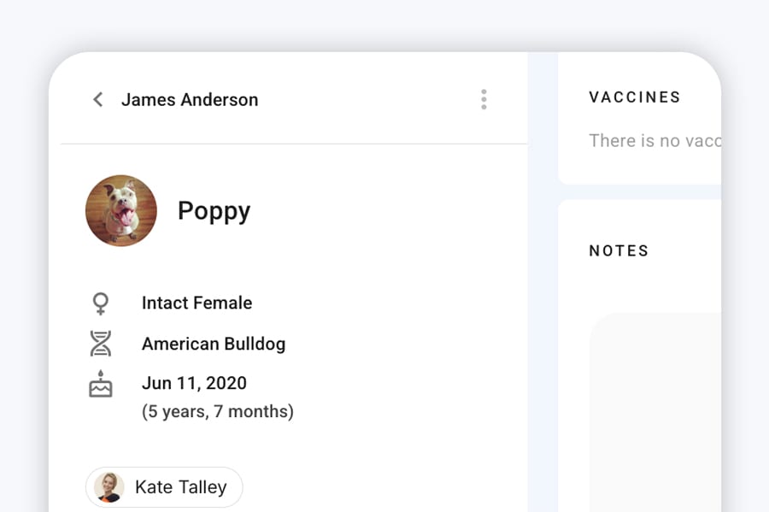The width and height of the screenshot is (769, 512).
Task: Open the Kate Talley chip
Action: [164, 487]
